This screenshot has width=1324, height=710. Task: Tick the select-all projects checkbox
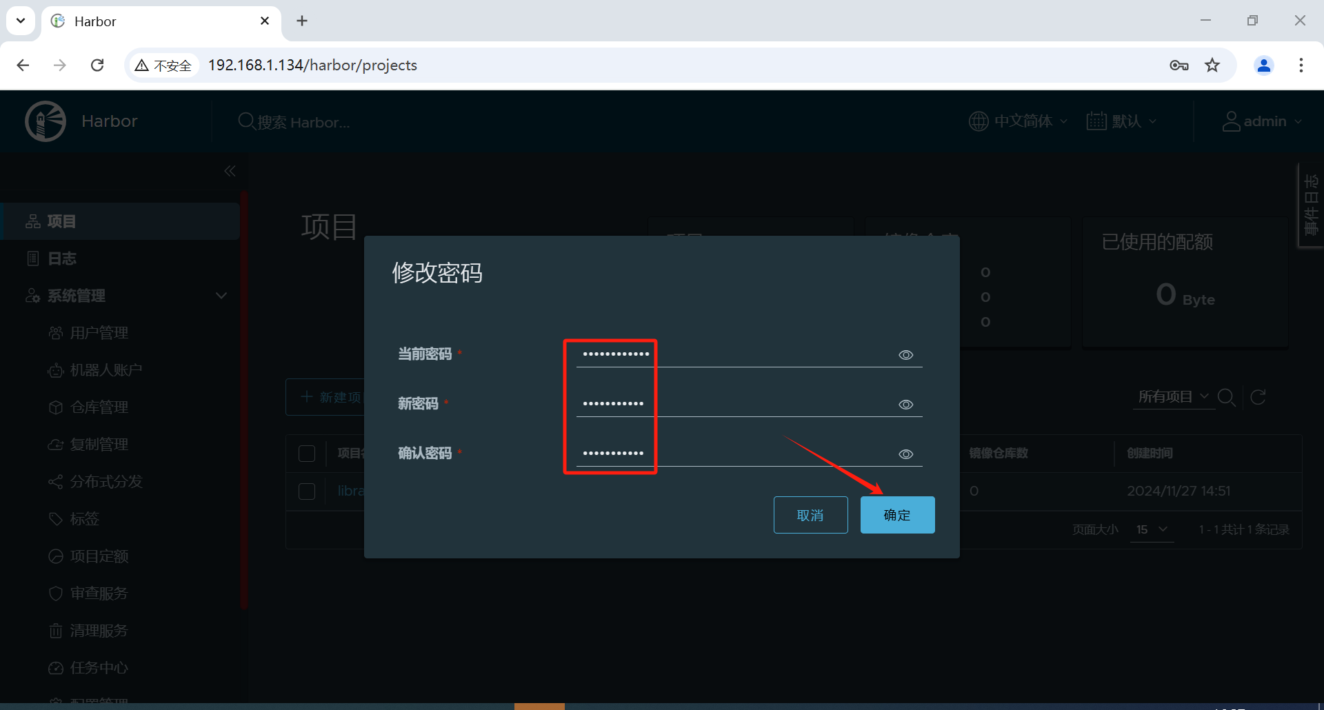307,454
